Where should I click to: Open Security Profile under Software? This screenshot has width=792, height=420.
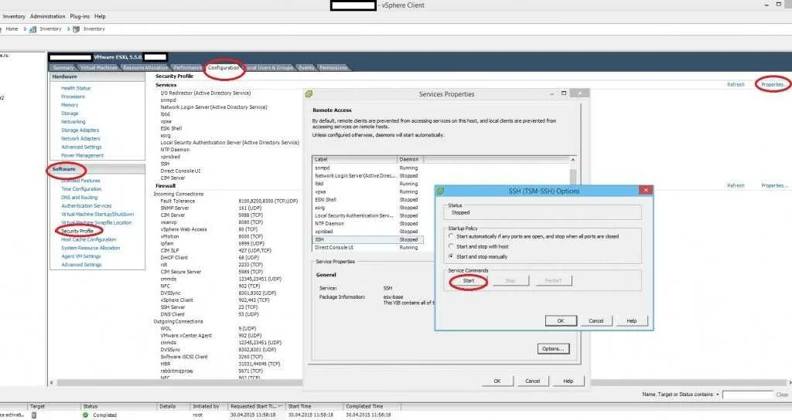coord(77,231)
